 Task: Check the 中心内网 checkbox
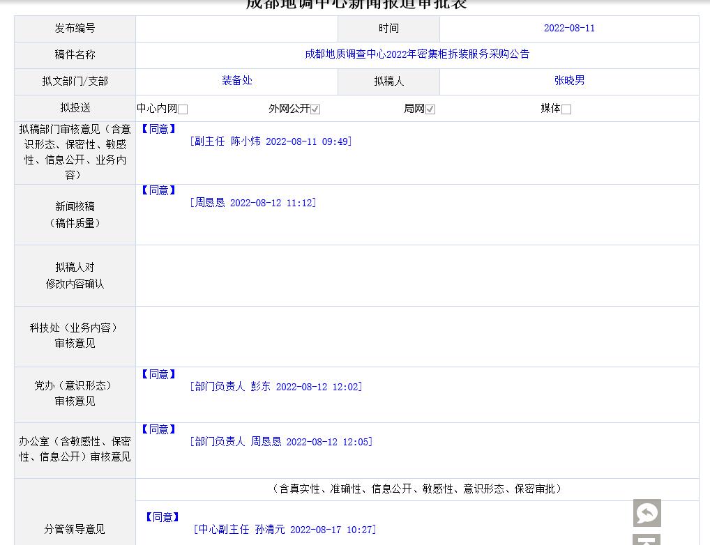click(x=183, y=109)
